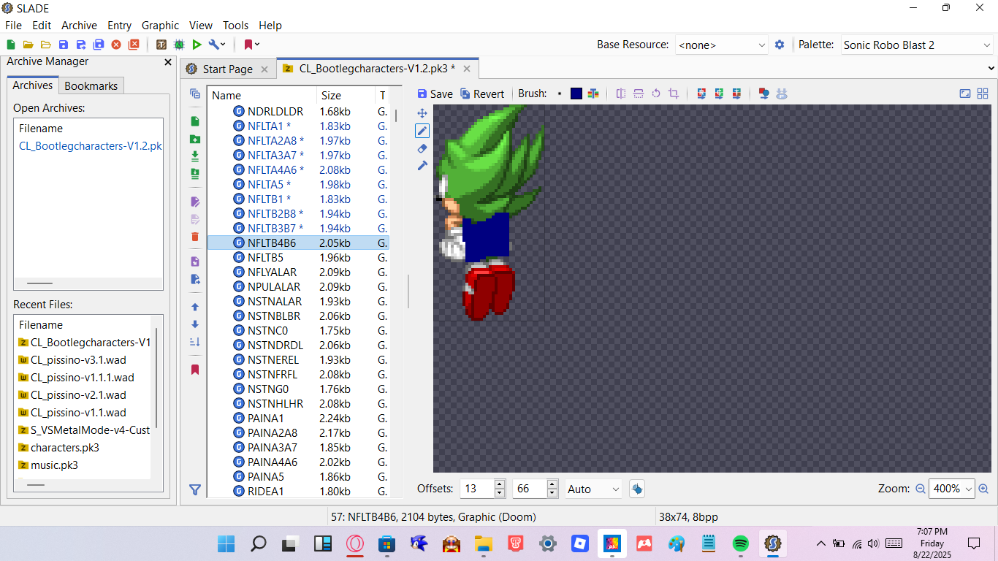Click the New Entry icon in entry sidebar
Viewport: 998px width, 561px height.
coord(195,121)
